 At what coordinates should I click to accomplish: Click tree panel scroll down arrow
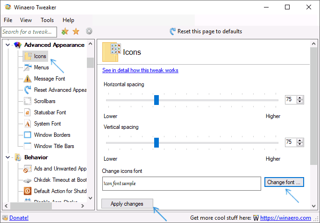(x=91, y=198)
